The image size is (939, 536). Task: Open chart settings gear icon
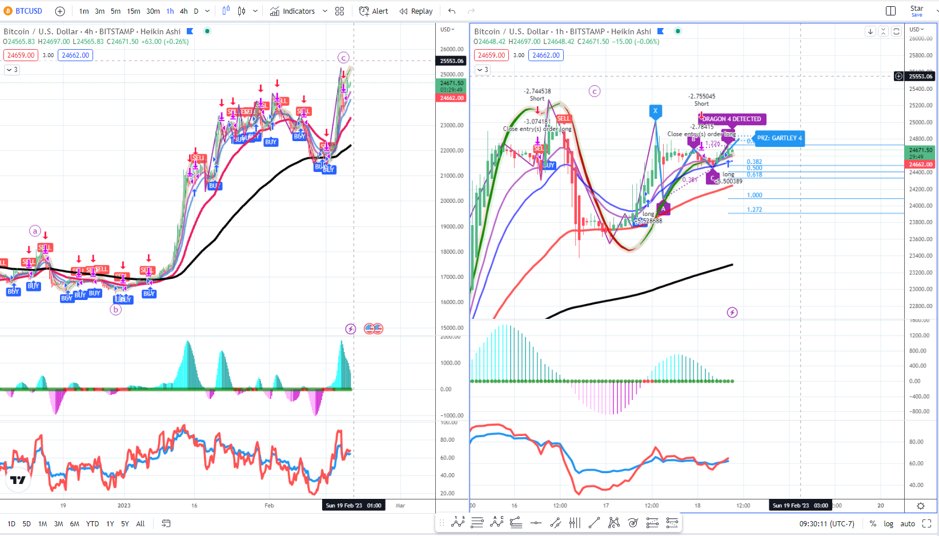click(x=921, y=506)
